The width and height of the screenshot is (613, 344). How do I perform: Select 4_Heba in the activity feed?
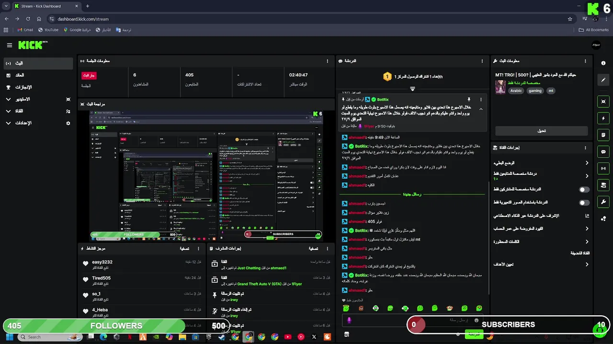click(x=100, y=310)
